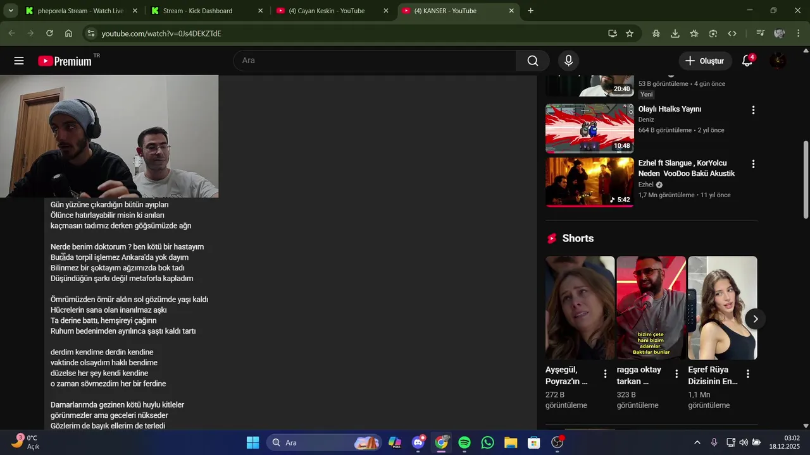Open options for ragga oktay tarkan short

pos(676,373)
